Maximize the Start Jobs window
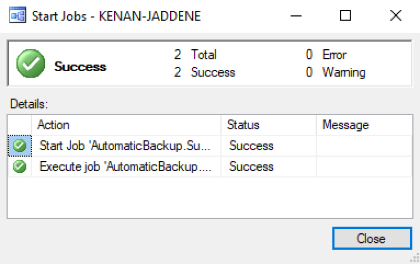The height and width of the screenshot is (264, 420). point(345,16)
